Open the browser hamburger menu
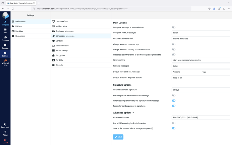This screenshot has height=145, width=232. coord(229,9)
